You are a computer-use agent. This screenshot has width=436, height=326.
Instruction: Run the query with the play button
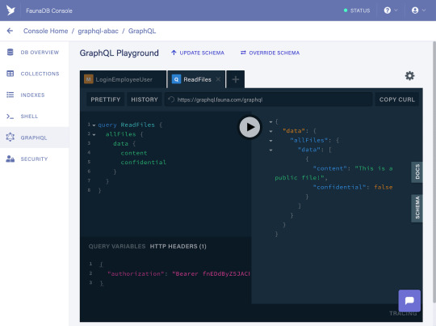[x=250, y=127]
